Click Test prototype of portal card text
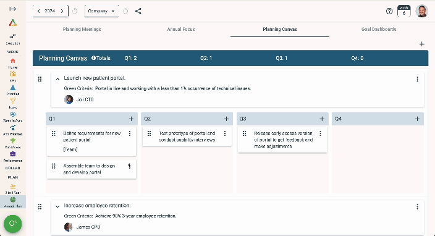This screenshot has width=435, height=236. (187, 137)
